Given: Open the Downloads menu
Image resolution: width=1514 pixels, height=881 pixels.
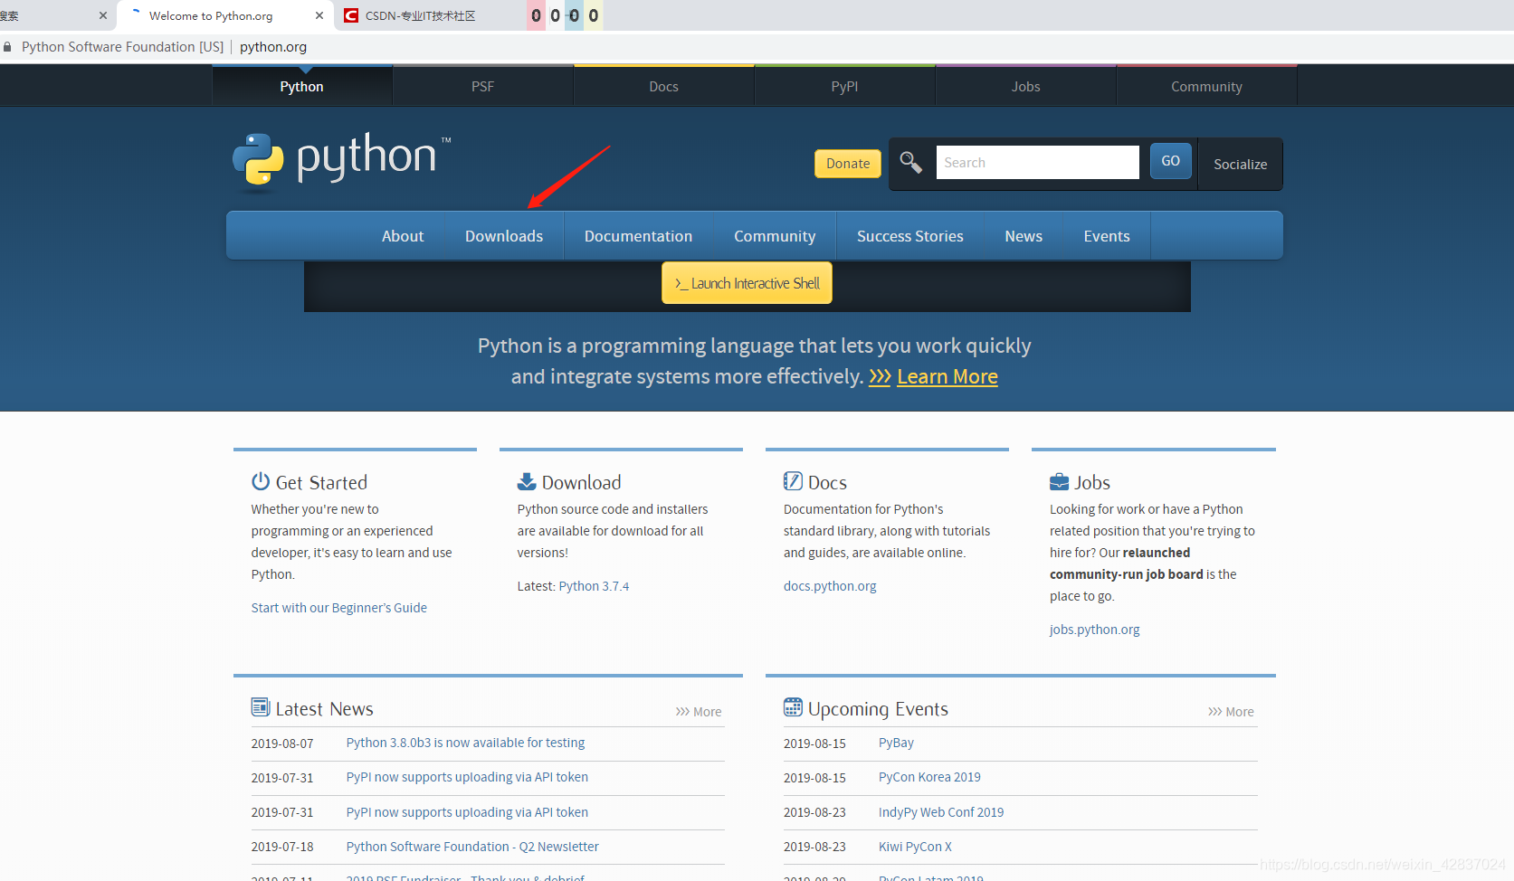Looking at the screenshot, I should pos(504,236).
